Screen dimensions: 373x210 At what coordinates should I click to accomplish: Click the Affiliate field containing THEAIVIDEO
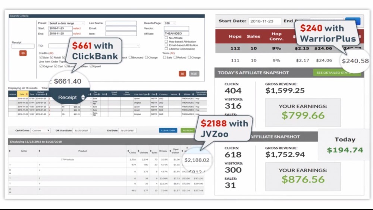176,34
